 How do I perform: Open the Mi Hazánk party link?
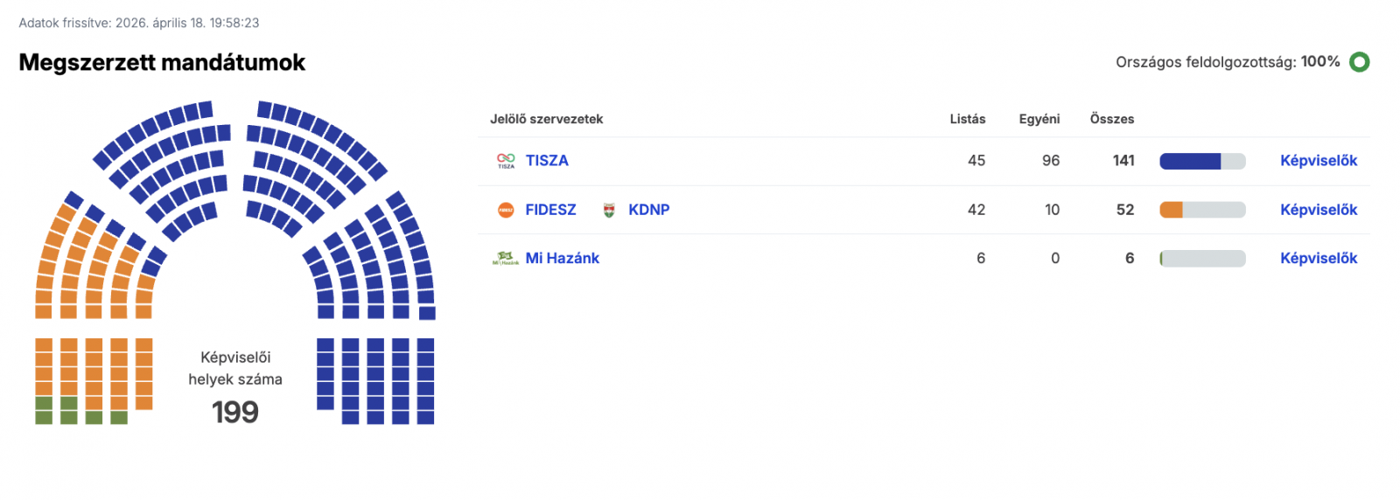coord(562,258)
